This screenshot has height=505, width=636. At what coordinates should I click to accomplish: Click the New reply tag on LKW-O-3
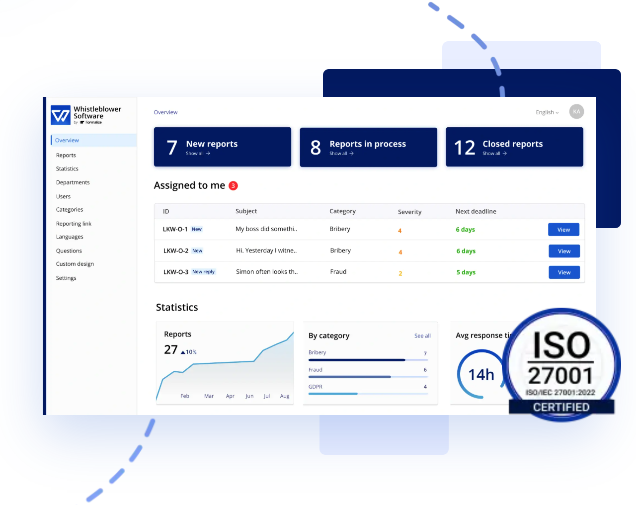[x=203, y=272]
